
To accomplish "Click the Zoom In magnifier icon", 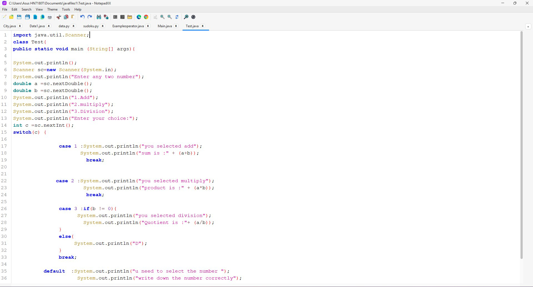I will coord(162,17).
